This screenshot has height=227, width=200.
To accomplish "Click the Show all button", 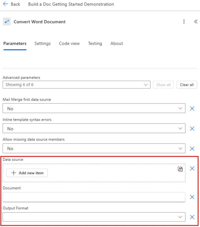I will 163,85.
